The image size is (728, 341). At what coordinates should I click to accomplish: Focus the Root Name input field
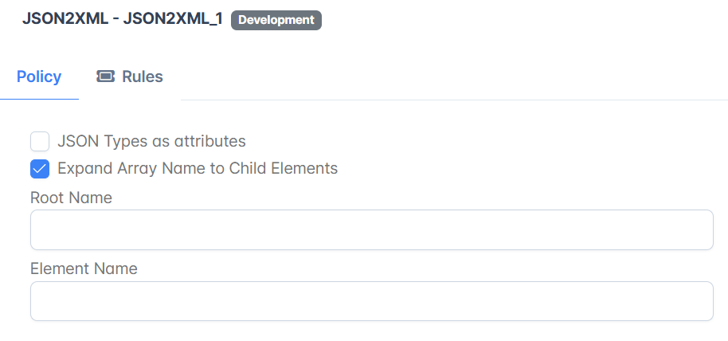click(x=371, y=230)
